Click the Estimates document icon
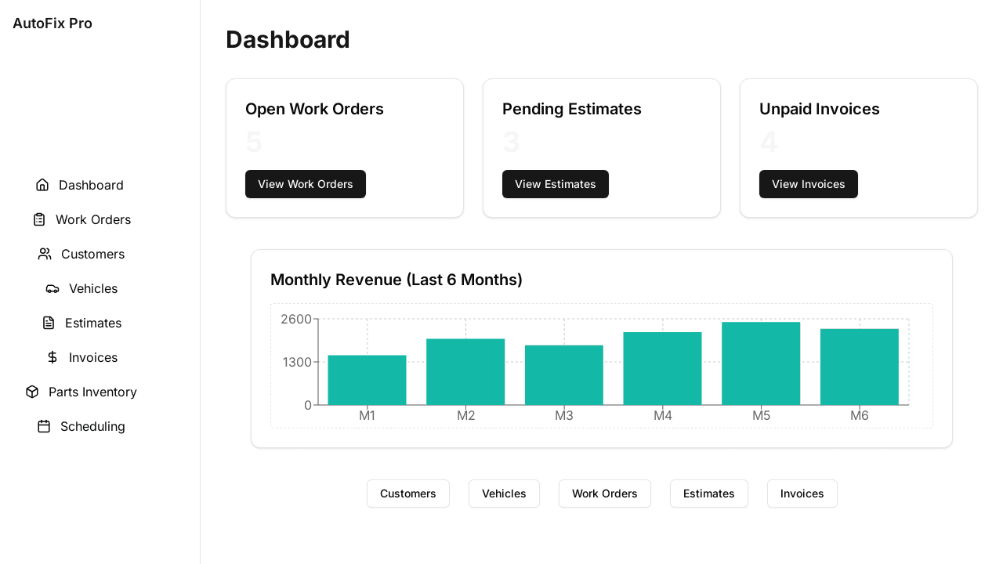 click(x=49, y=323)
